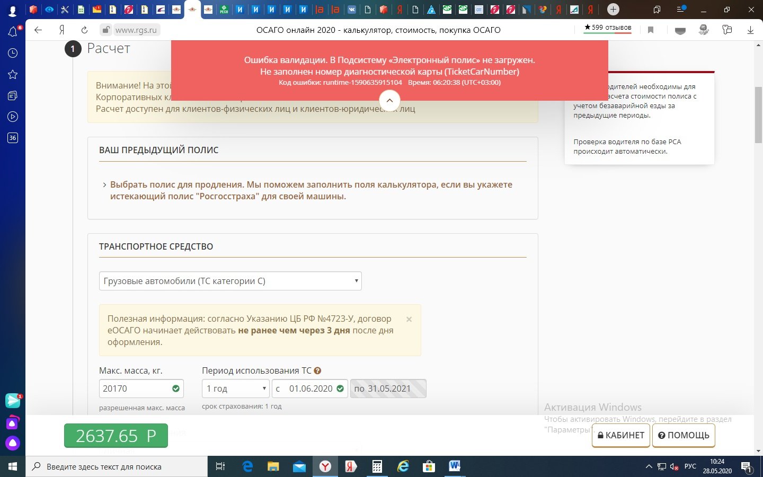Viewport: 763px width, 477px height.
Task: Switch to the СПТ tab
Action: coord(478,9)
